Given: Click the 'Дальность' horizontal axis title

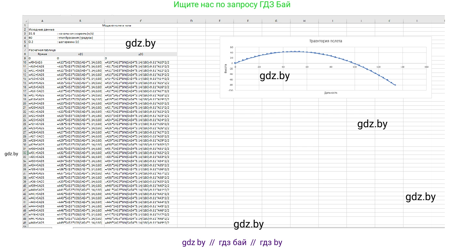Looking at the screenshot, I should 331,93.
